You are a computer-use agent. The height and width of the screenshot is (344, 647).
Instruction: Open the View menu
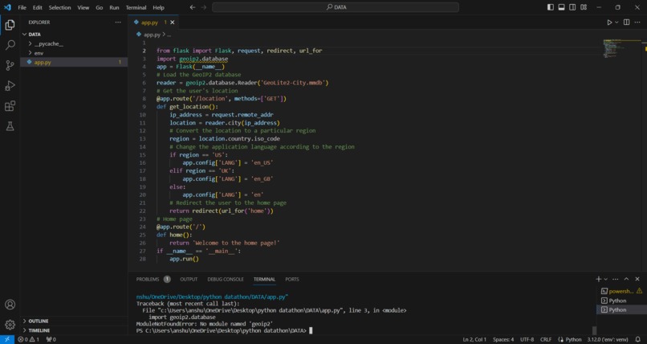83,7
